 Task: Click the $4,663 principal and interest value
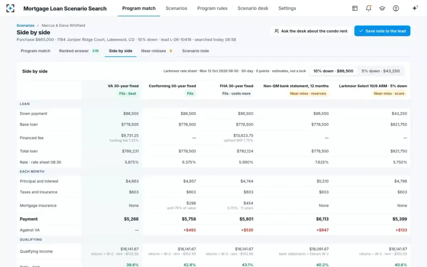[132, 181]
